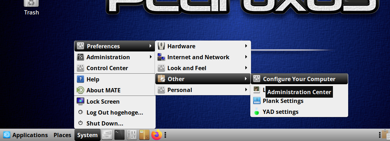The image size is (390, 141).
Task: Select Configure Your Computer entry
Action: click(299, 79)
